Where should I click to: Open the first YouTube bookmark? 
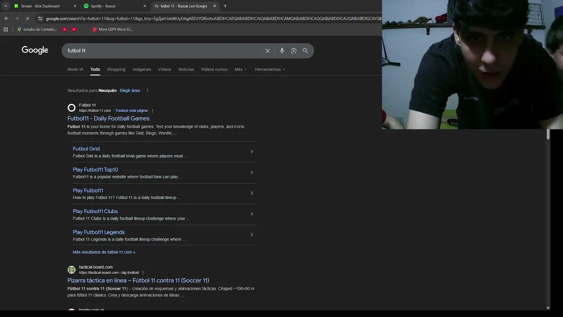click(x=65, y=29)
